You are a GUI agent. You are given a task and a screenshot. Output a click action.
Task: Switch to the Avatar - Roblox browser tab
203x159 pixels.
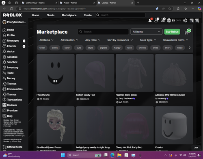[x=77, y=3]
